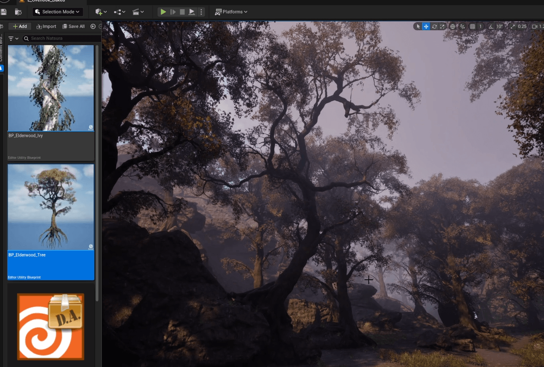This screenshot has height=367, width=544.
Task: Toggle grid snapping icon
Action: point(472,27)
